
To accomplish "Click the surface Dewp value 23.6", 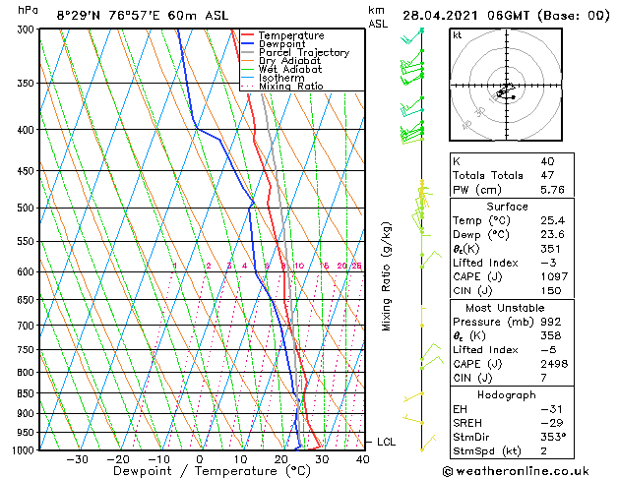I will [553, 235].
